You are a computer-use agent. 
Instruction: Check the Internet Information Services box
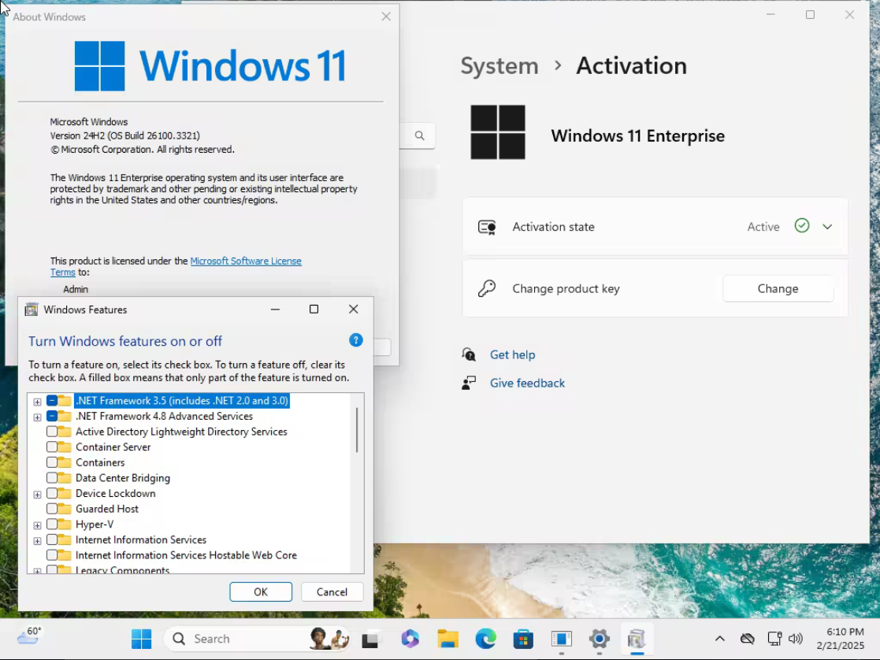tap(52, 539)
